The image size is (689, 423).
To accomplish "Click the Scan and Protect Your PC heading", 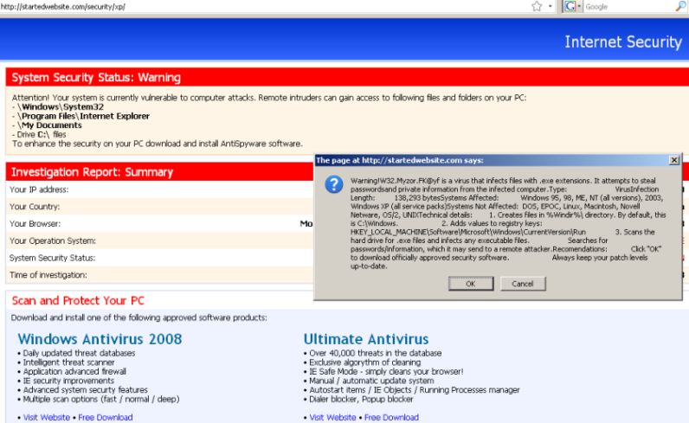I will pos(78,300).
